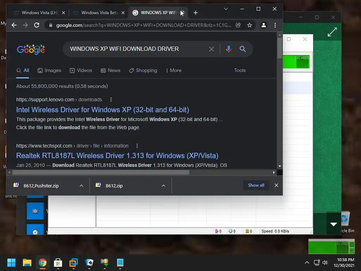Go back in Chrome history
This screenshot has height=271, width=361.
tap(14, 25)
